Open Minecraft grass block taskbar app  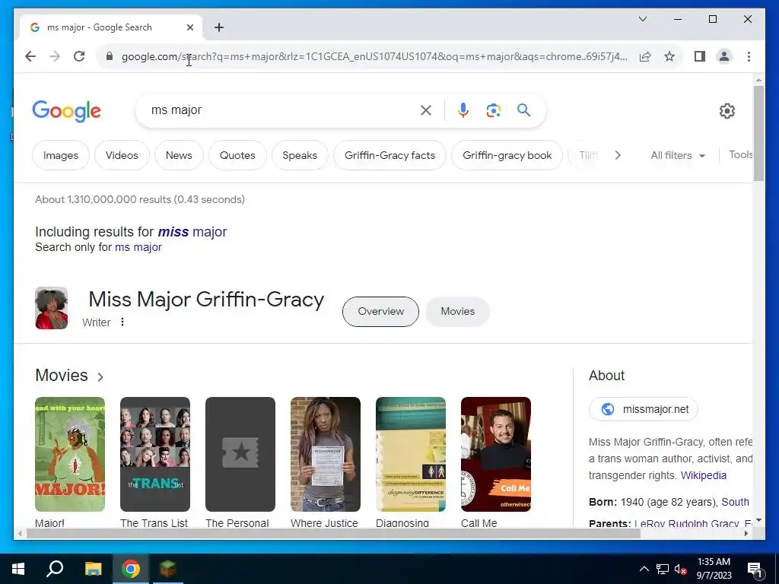coord(168,569)
